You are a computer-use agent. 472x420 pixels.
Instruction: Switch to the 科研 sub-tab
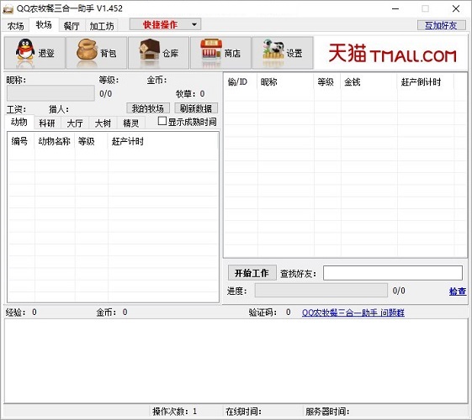point(47,123)
